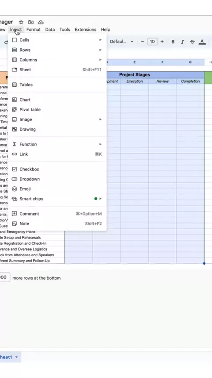Expand the Smart chips submenu
This screenshot has width=212, height=378.
(x=57, y=199)
